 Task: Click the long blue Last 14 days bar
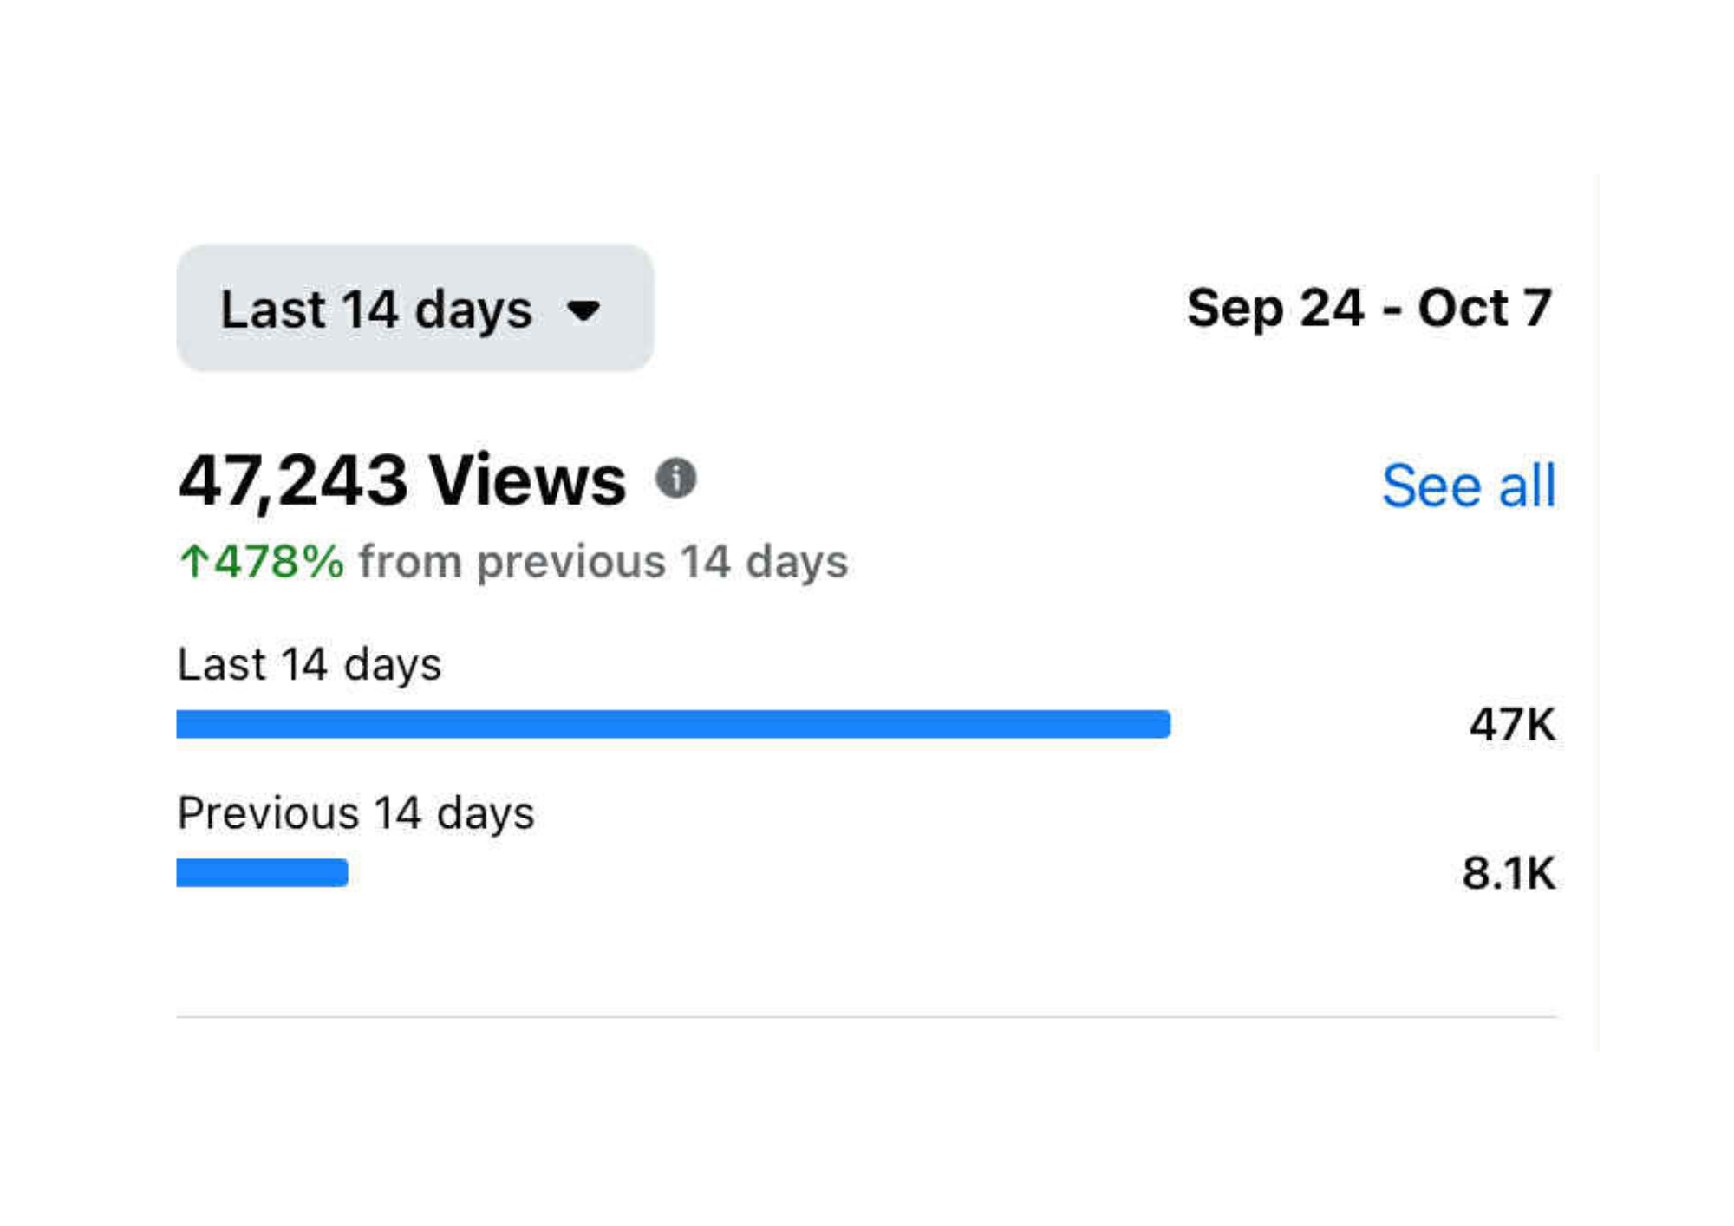point(673,724)
